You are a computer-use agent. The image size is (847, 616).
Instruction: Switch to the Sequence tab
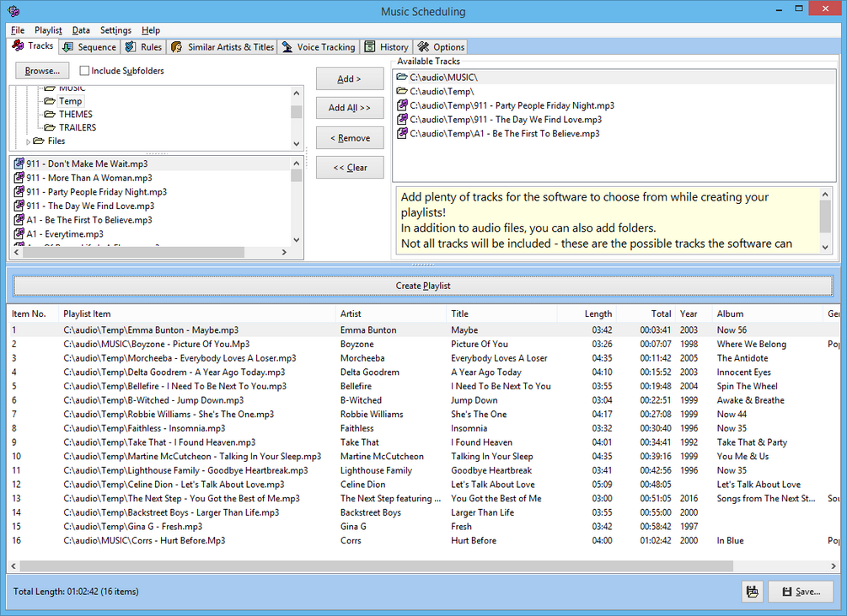(89, 47)
